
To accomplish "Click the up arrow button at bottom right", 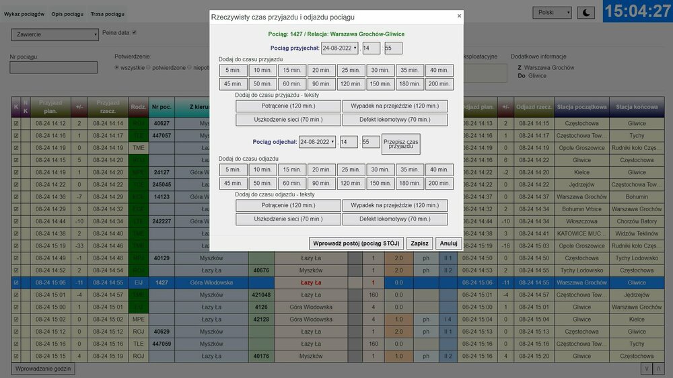I will pos(660,369).
